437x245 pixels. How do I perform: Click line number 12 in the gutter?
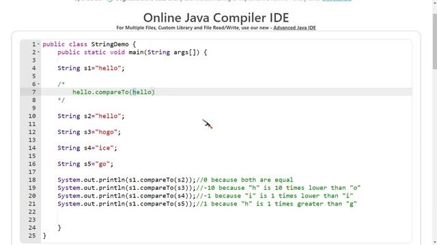pyautogui.click(x=32, y=132)
